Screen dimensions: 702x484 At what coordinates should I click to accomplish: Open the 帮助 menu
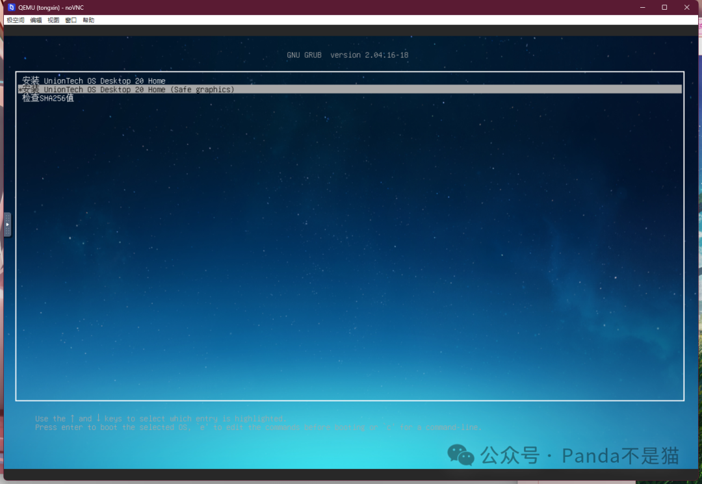(88, 20)
